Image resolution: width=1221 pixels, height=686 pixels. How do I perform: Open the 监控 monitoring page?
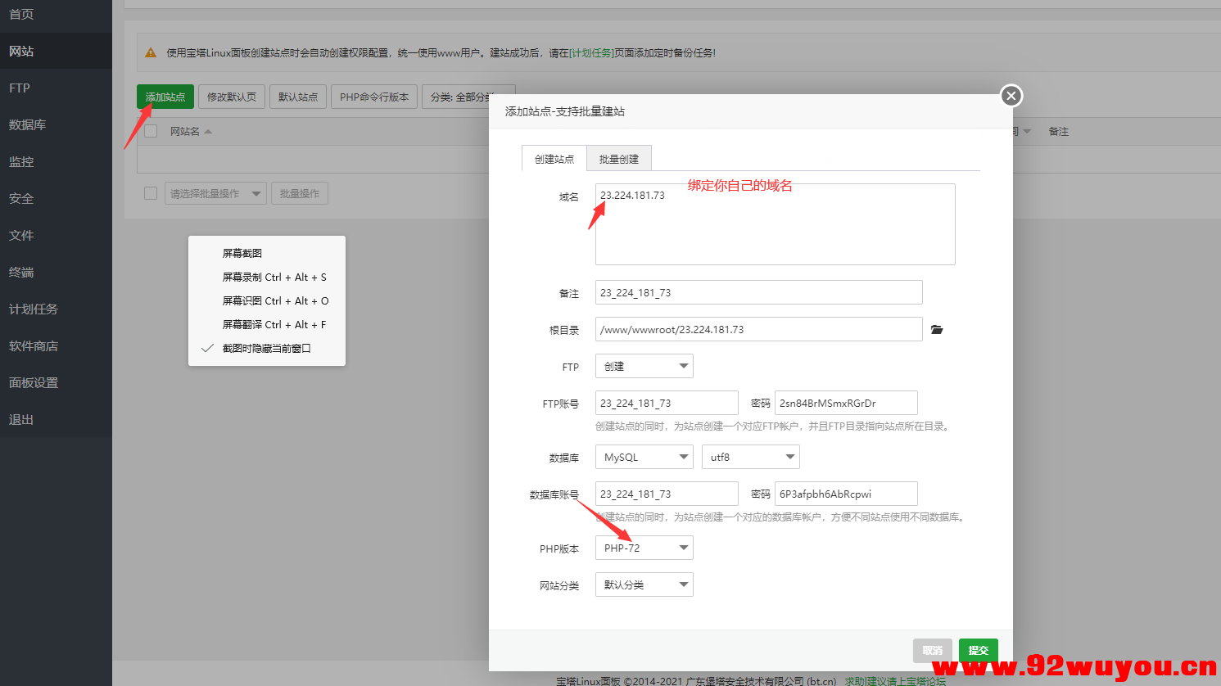(x=22, y=161)
